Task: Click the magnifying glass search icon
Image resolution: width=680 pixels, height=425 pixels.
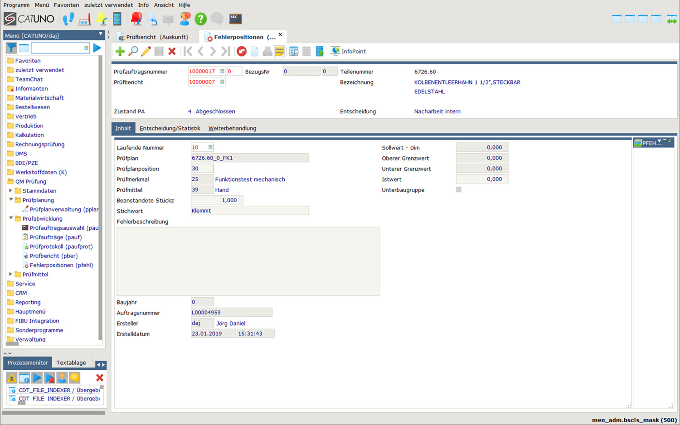Action: coord(133,52)
